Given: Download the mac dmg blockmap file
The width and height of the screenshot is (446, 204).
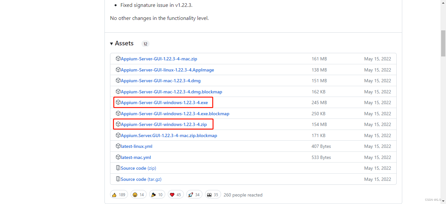Looking at the screenshot, I should 171,91.
